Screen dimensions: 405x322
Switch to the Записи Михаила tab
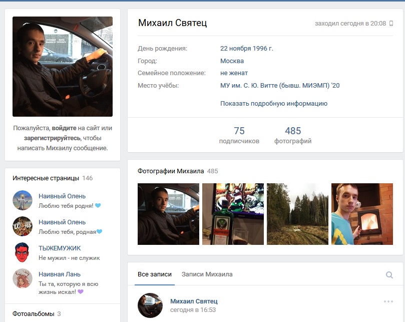tap(207, 274)
